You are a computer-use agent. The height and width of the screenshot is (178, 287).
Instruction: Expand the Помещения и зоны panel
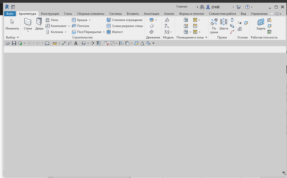(x=206, y=37)
